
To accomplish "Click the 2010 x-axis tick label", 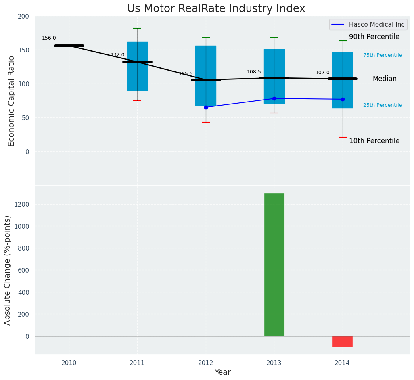I will pyautogui.click(x=69, y=363).
